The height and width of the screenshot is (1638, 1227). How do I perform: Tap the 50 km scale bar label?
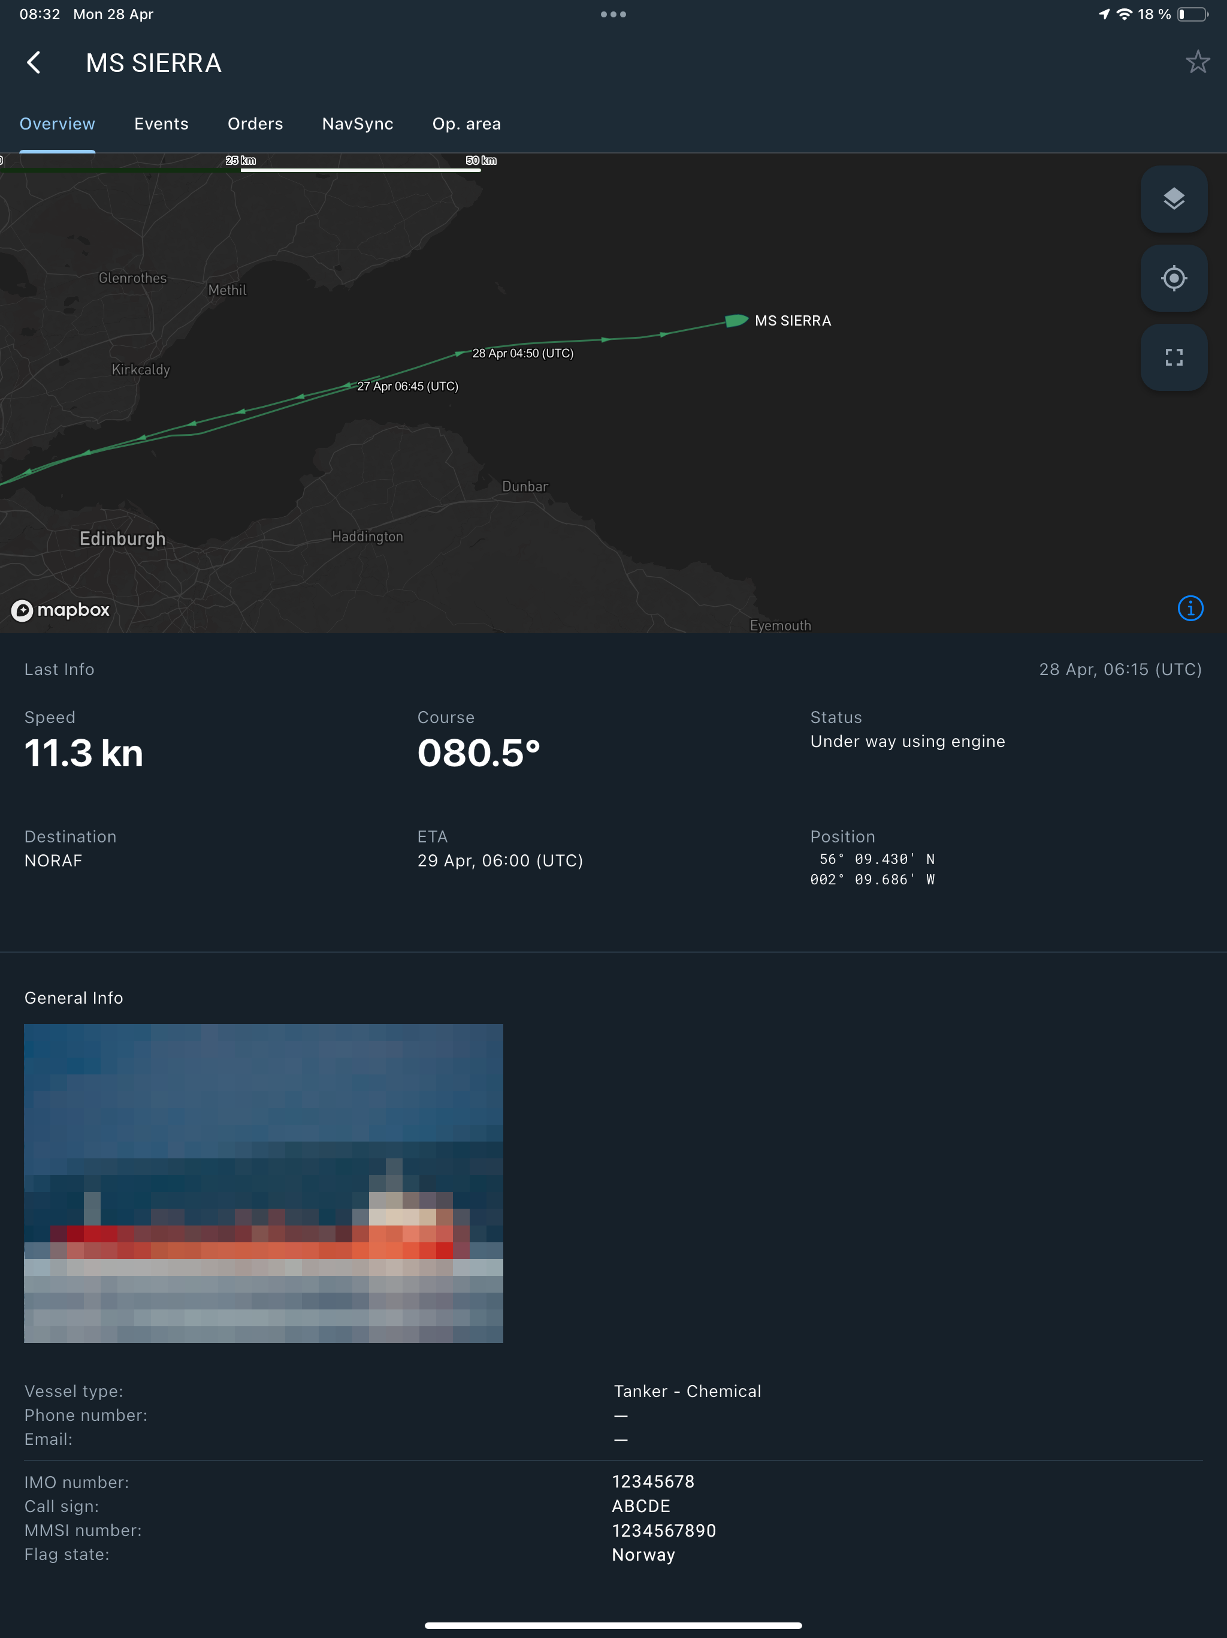(x=481, y=160)
